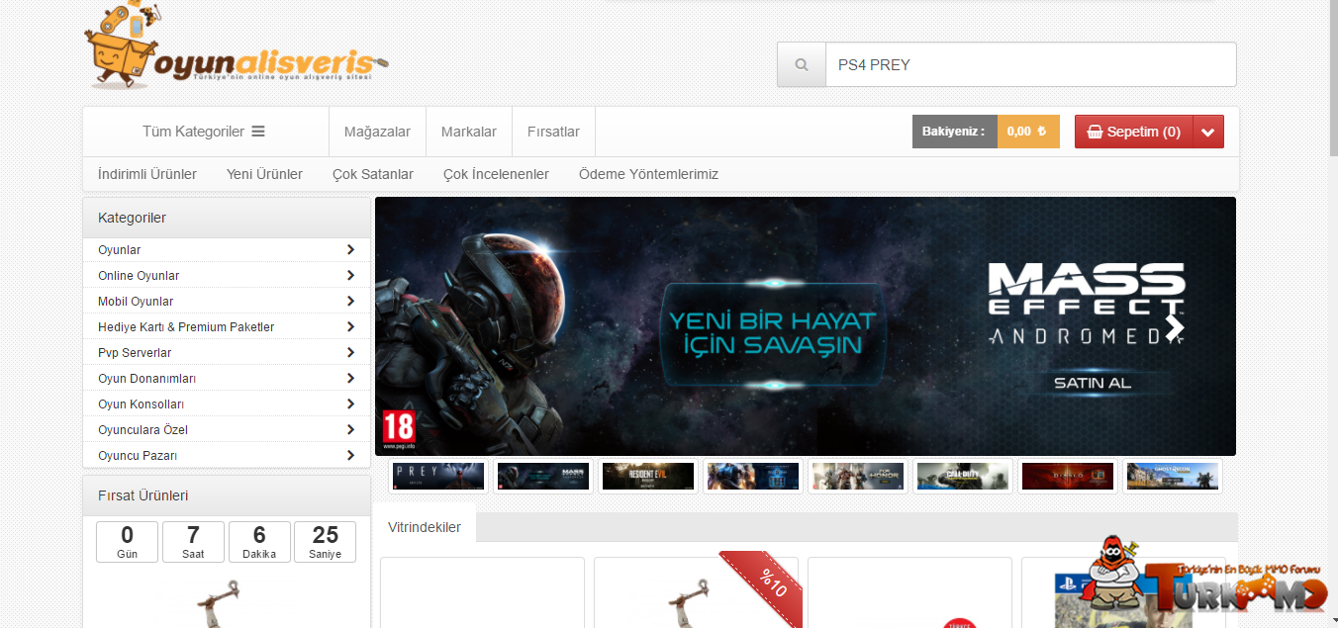Focus the search field containing PS4 PREY

(1031, 65)
